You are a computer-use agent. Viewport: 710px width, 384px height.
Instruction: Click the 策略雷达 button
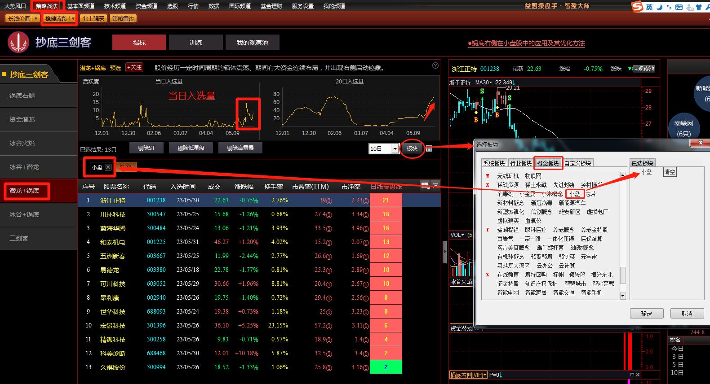(x=123, y=18)
